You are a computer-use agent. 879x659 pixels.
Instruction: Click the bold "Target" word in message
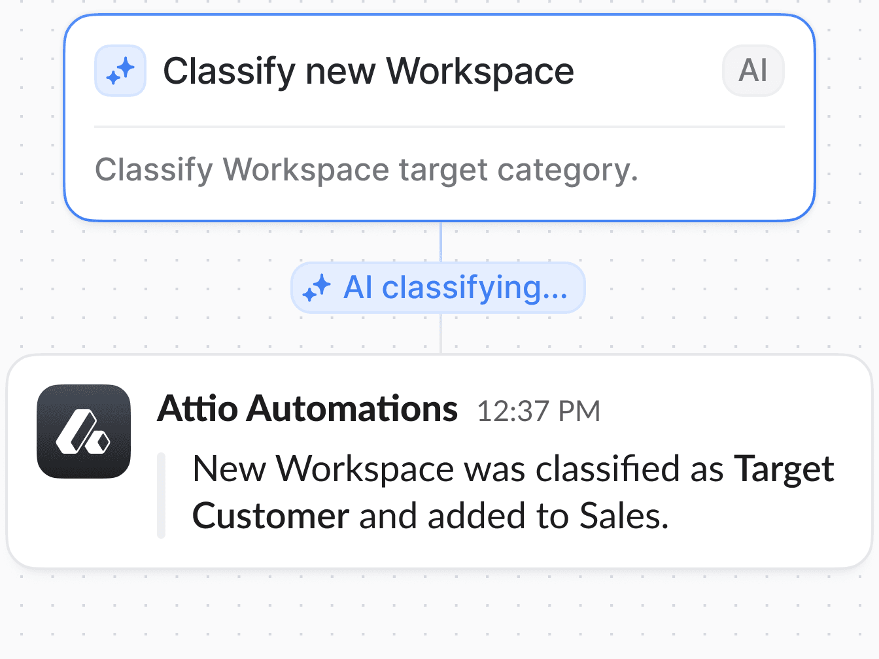click(x=784, y=469)
